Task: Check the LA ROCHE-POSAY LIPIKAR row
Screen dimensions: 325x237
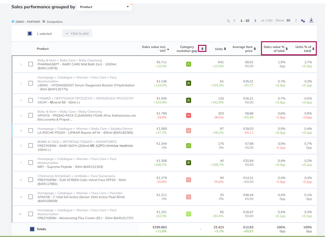Action: [30, 130]
